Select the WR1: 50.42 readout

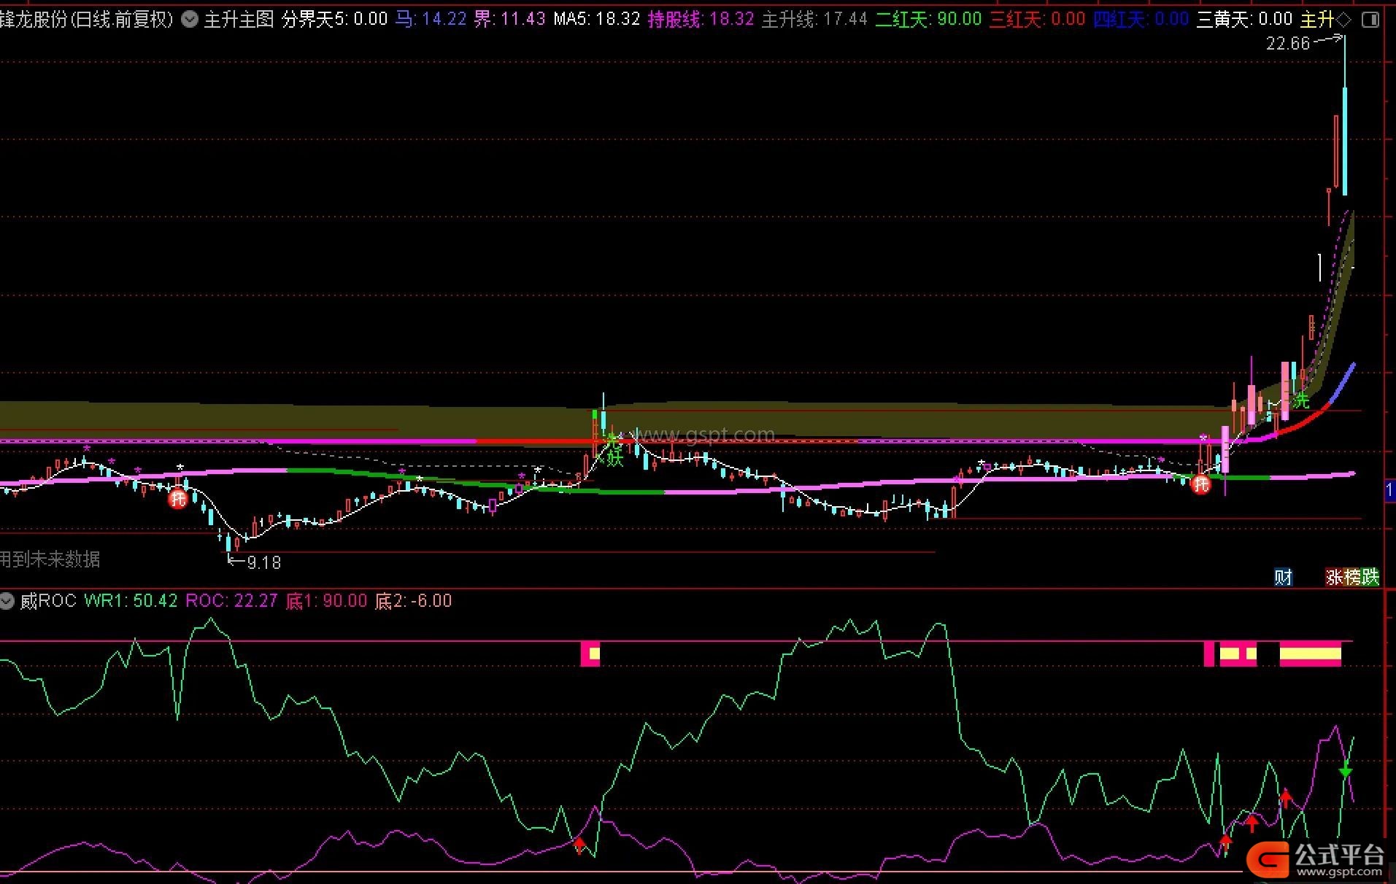click(x=131, y=601)
